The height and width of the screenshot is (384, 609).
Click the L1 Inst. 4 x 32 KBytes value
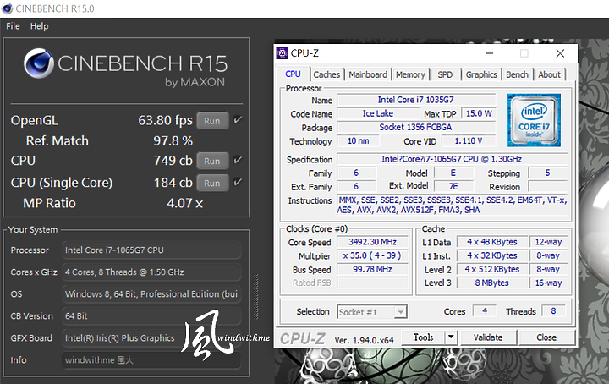tap(492, 255)
